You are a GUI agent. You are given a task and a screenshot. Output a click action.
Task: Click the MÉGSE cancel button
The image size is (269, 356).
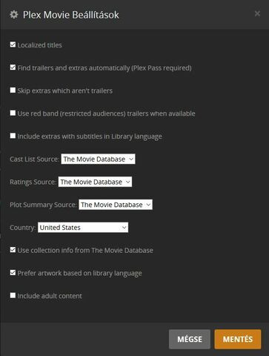190,339
